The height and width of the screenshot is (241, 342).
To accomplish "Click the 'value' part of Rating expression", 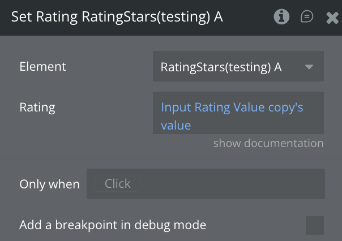I will 176,125.
